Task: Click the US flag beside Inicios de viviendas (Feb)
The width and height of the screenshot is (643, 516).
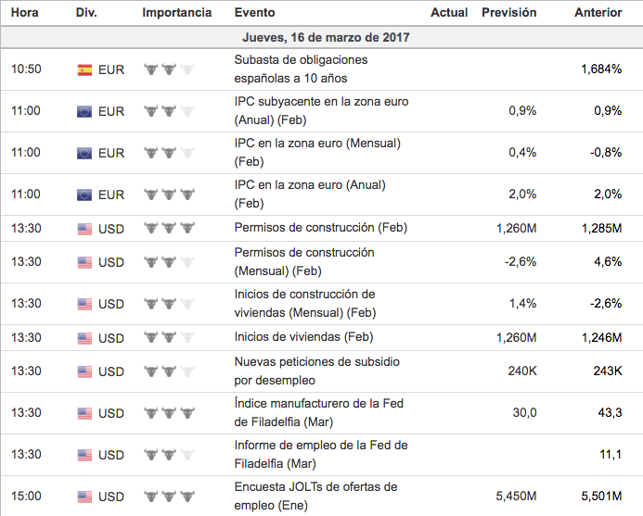Action: pos(84,337)
